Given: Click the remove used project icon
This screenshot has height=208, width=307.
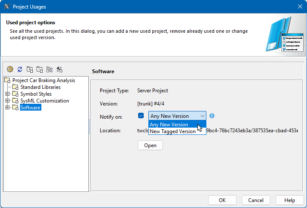Looking at the screenshot, I should [39, 69].
